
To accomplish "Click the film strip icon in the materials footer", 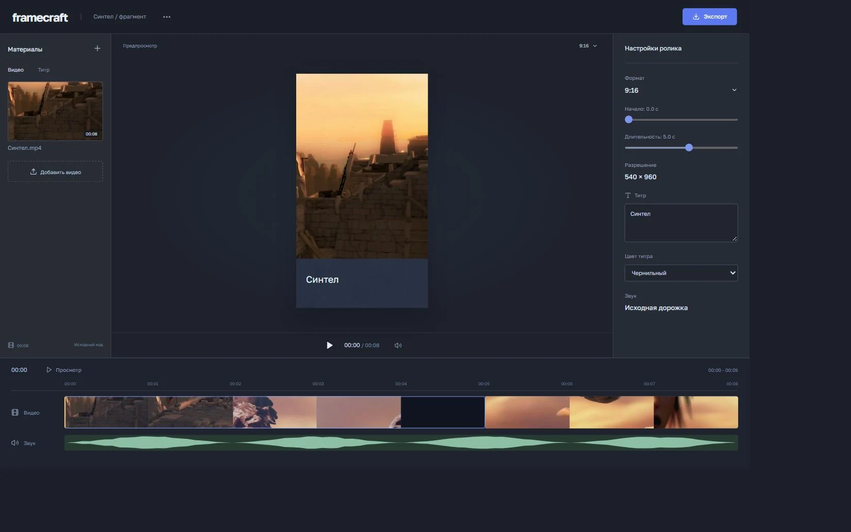I will (x=11, y=345).
